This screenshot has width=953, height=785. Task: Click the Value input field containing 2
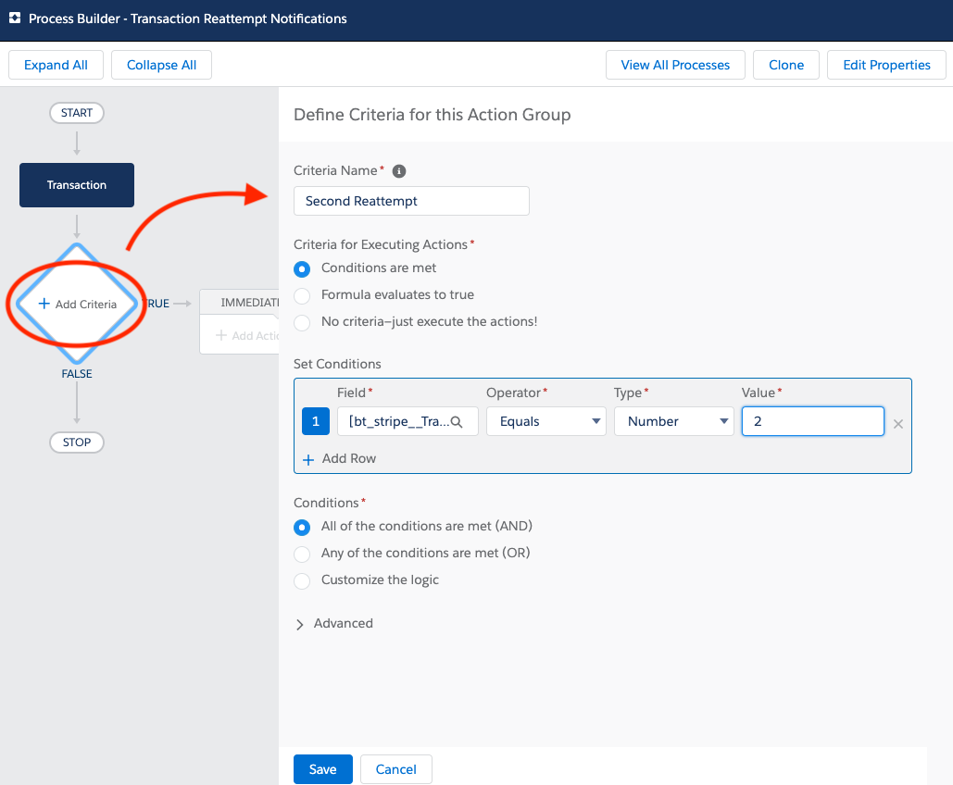click(812, 421)
